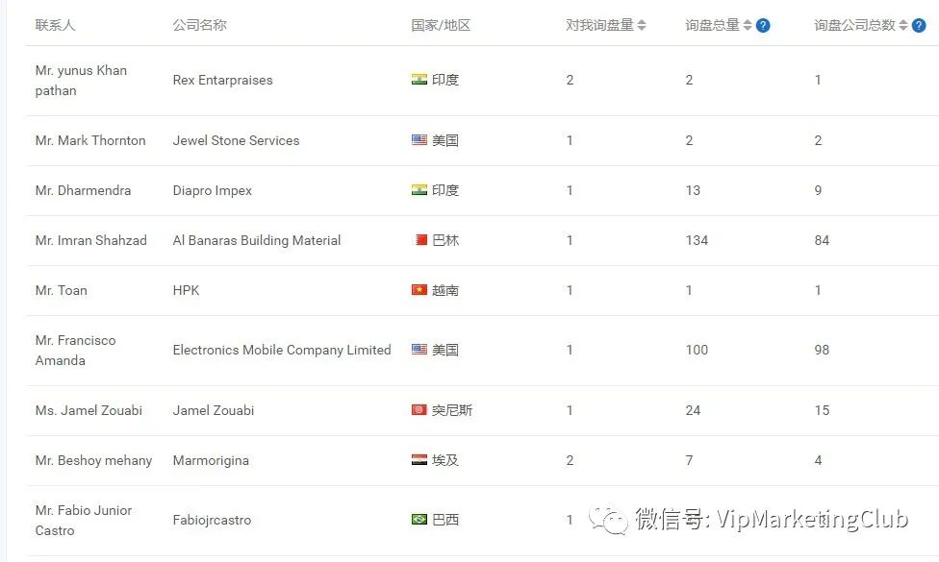The width and height of the screenshot is (939, 562).
Task: Select contact Mr. Beshoy mehany
Action: [93, 460]
